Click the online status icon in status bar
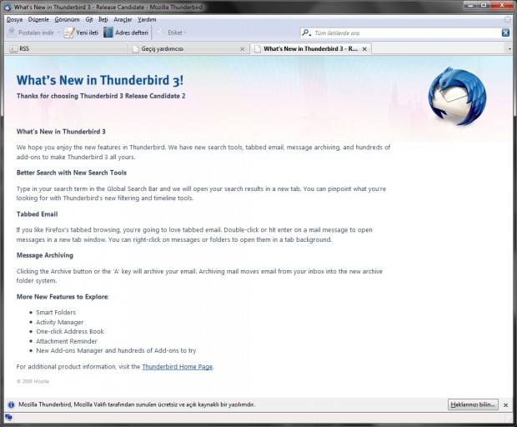 tap(9, 418)
